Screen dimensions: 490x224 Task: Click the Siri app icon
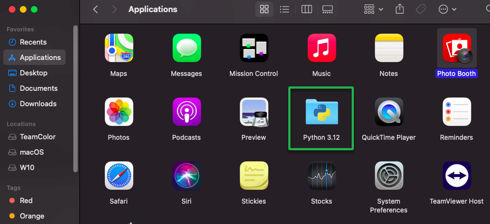[186, 176]
